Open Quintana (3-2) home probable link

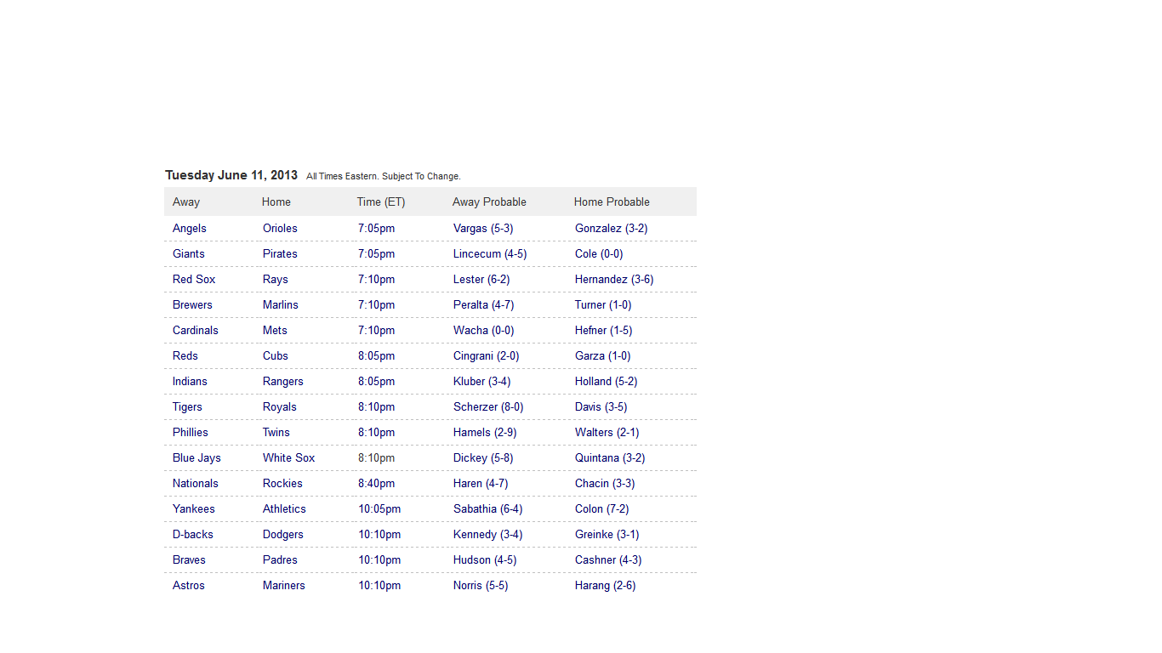tap(610, 457)
